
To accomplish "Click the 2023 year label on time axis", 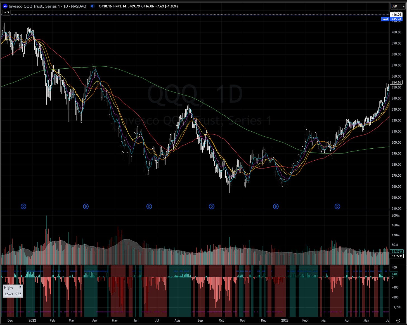I will tap(285, 321).
